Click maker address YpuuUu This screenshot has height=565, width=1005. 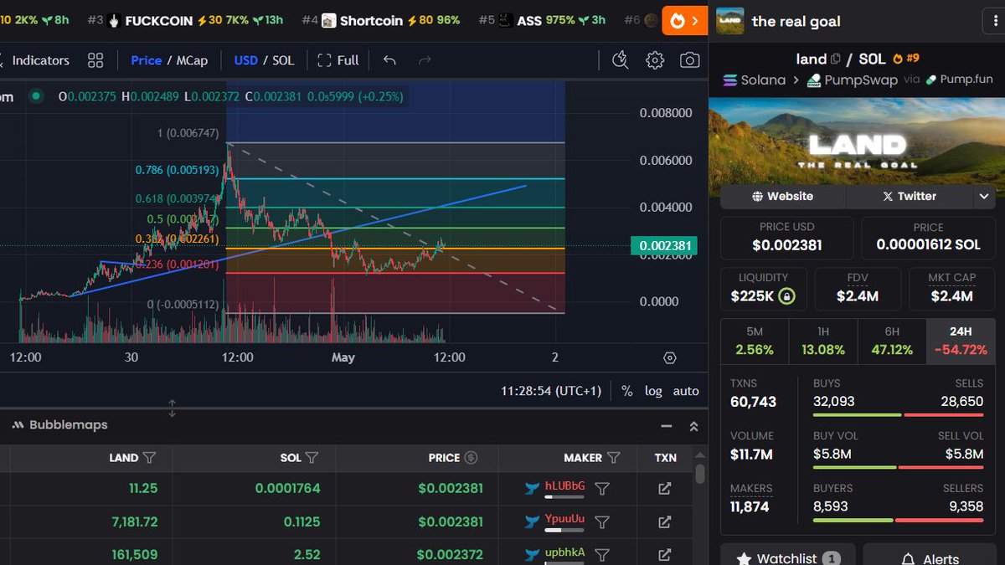pyautogui.click(x=564, y=518)
